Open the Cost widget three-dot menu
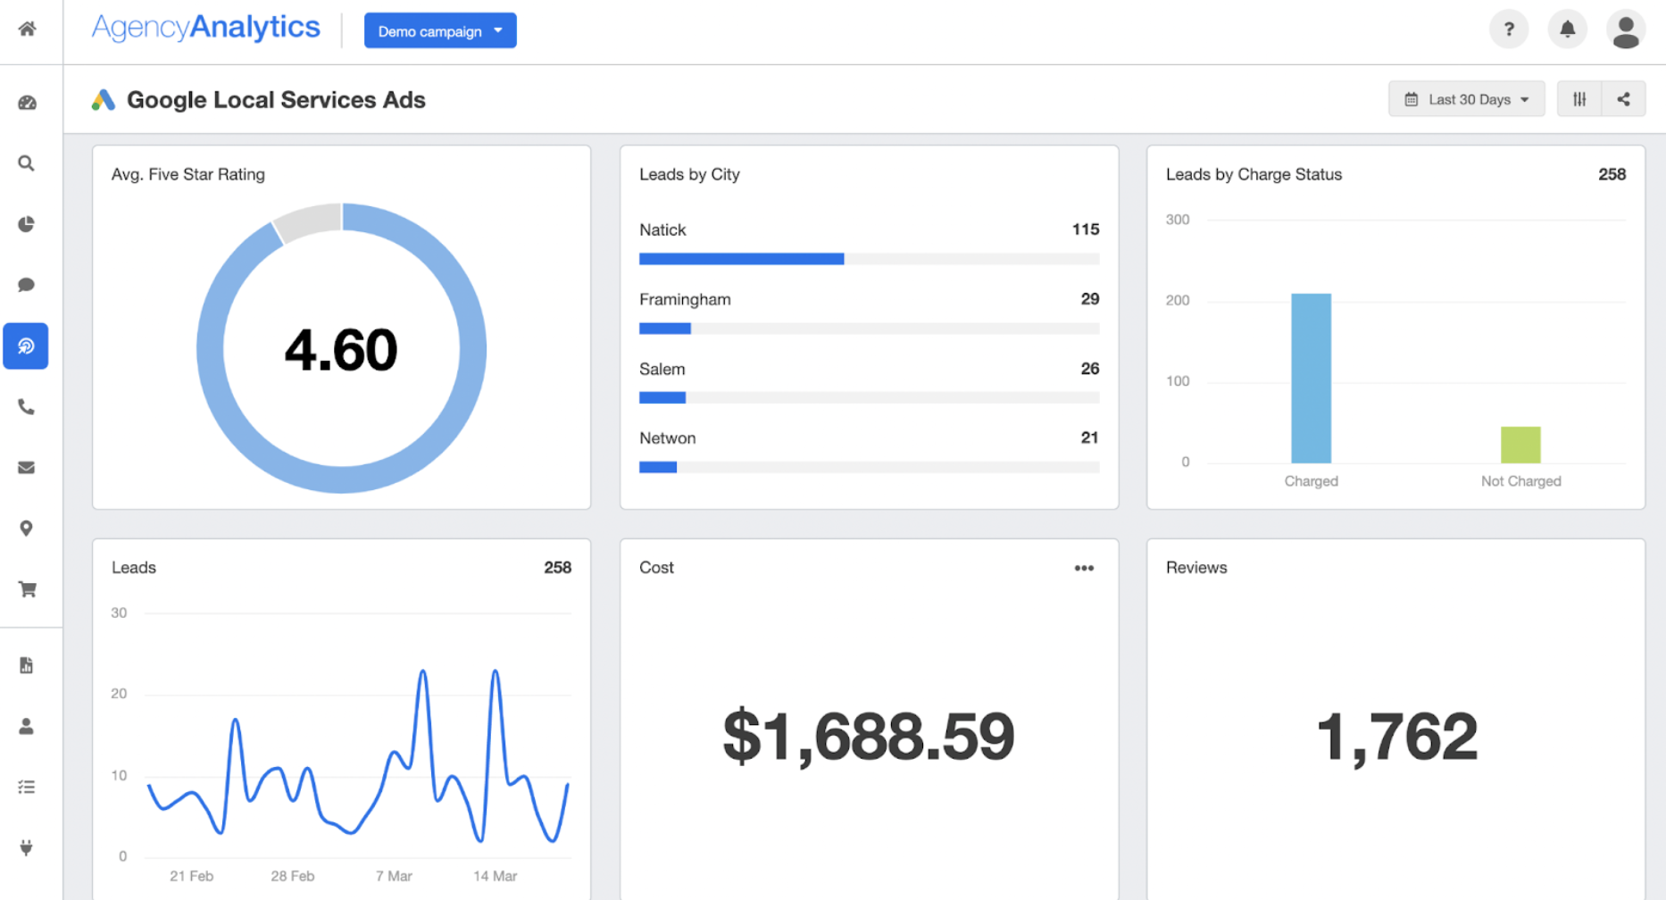Image resolution: width=1666 pixels, height=900 pixels. coord(1084,568)
